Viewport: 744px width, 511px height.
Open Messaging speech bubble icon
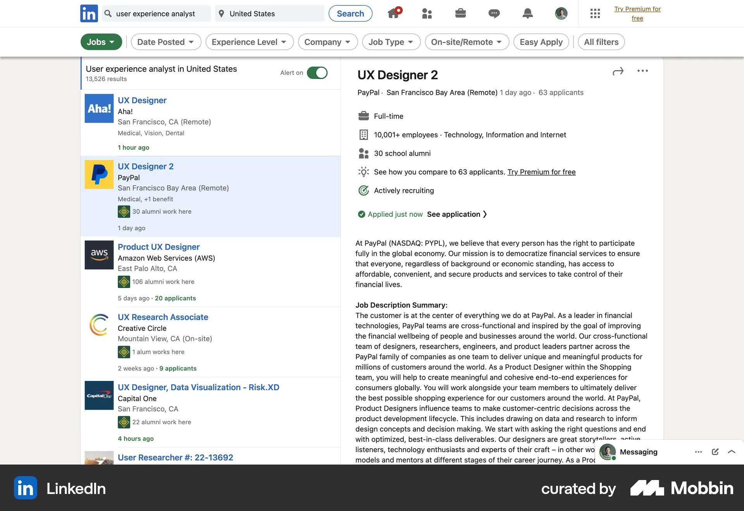pyautogui.click(x=494, y=13)
